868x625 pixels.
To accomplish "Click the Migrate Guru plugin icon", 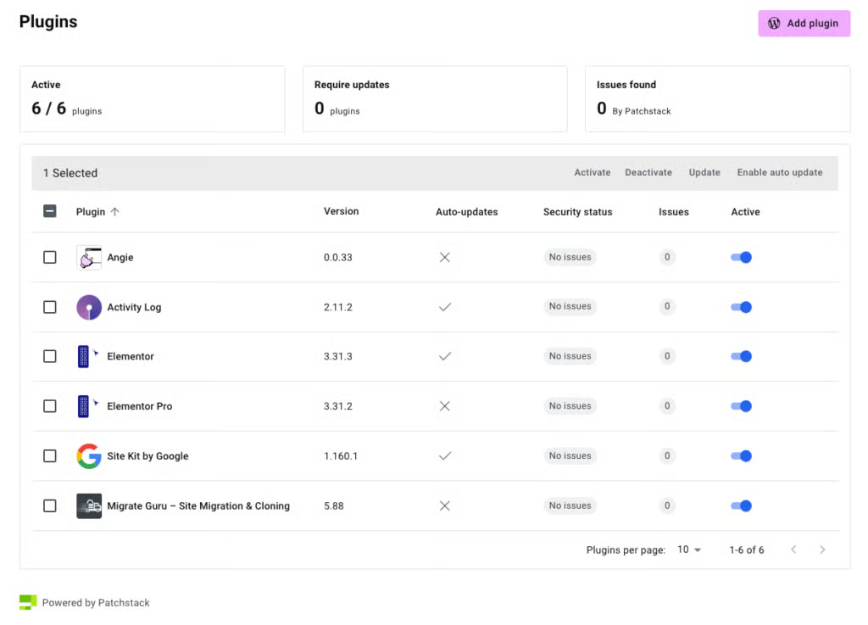I will (x=89, y=506).
